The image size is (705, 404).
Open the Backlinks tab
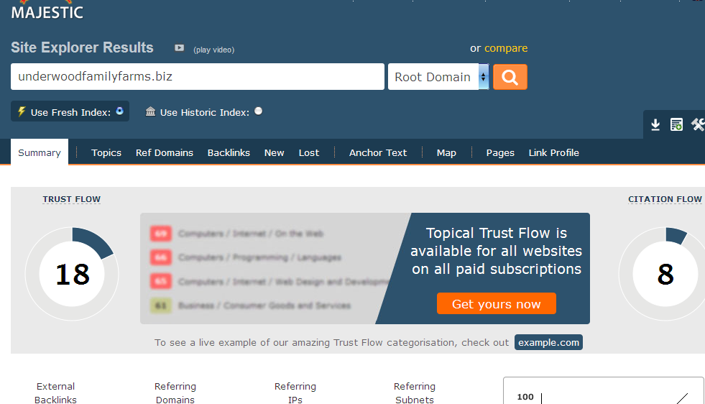(229, 153)
